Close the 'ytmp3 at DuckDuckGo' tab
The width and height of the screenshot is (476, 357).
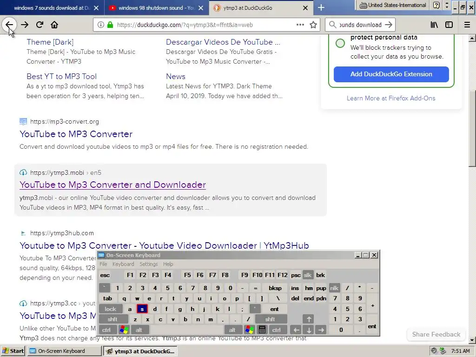point(305,8)
